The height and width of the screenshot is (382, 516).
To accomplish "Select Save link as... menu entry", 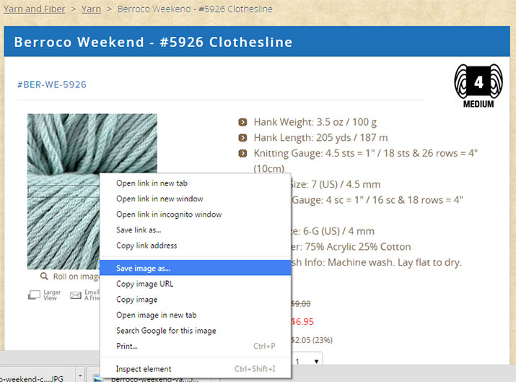I will click(x=196, y=230).
